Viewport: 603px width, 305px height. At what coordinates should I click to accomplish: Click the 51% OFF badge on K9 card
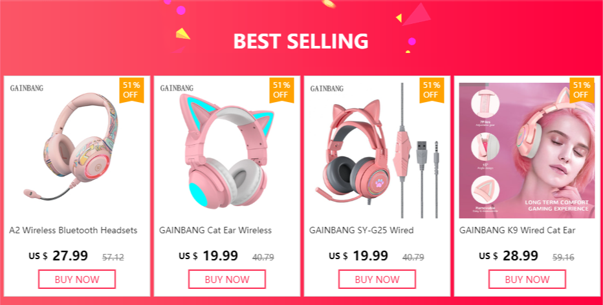(x=582, y=90)
